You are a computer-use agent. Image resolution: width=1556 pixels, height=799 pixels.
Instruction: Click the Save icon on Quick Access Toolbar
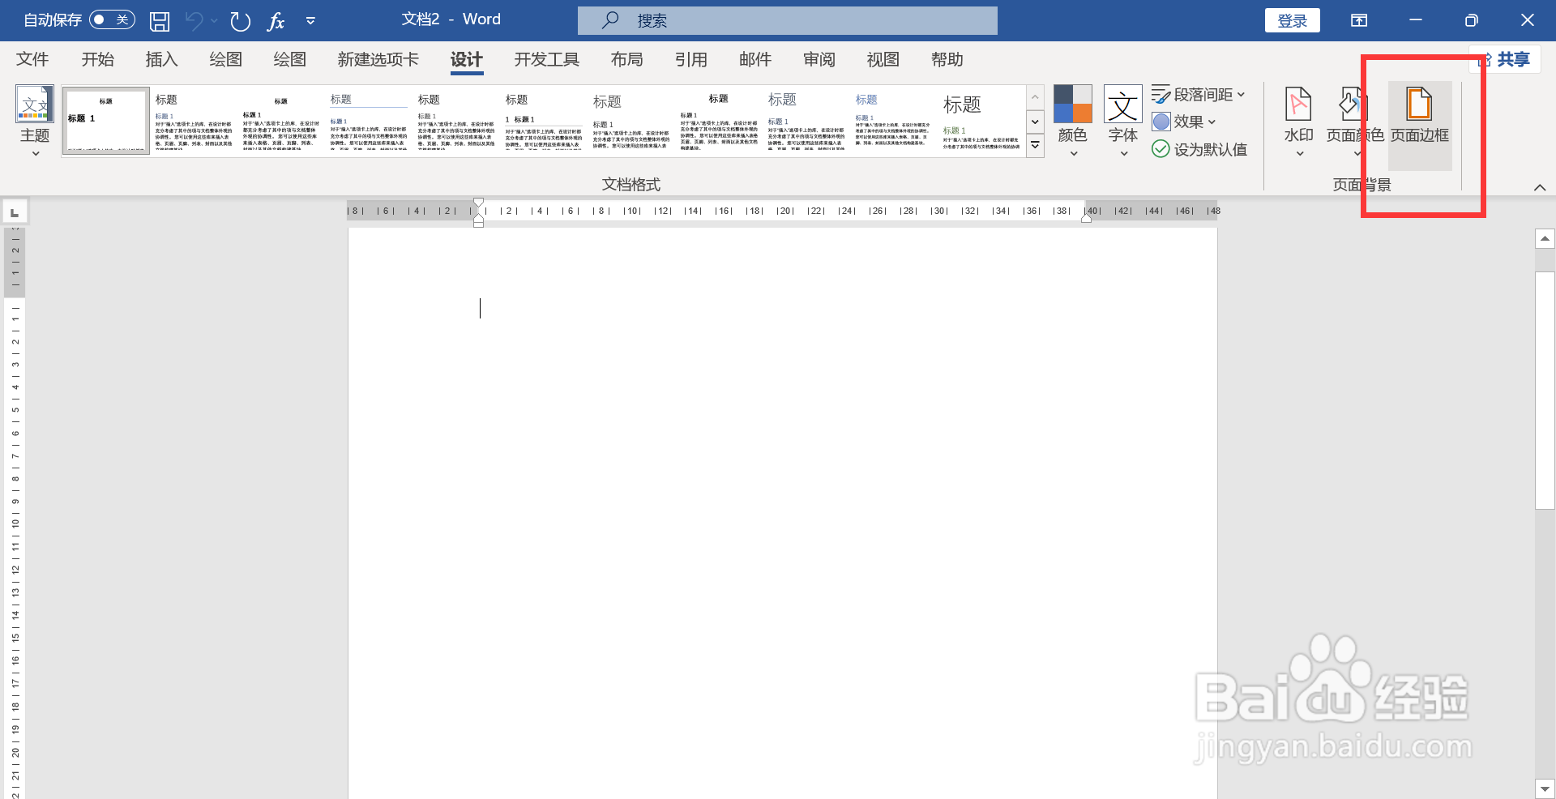(160, 20)
